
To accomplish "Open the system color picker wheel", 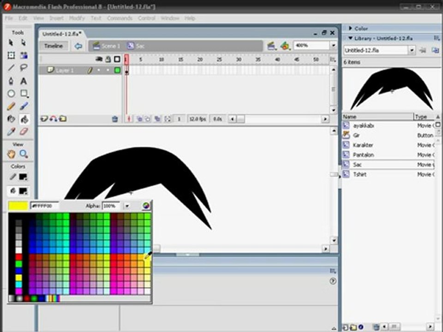I will click(x=146, y=206).
